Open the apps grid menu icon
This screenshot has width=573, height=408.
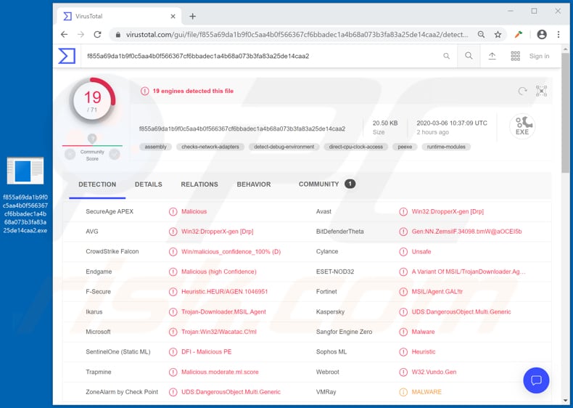click(x=516, y=56)
